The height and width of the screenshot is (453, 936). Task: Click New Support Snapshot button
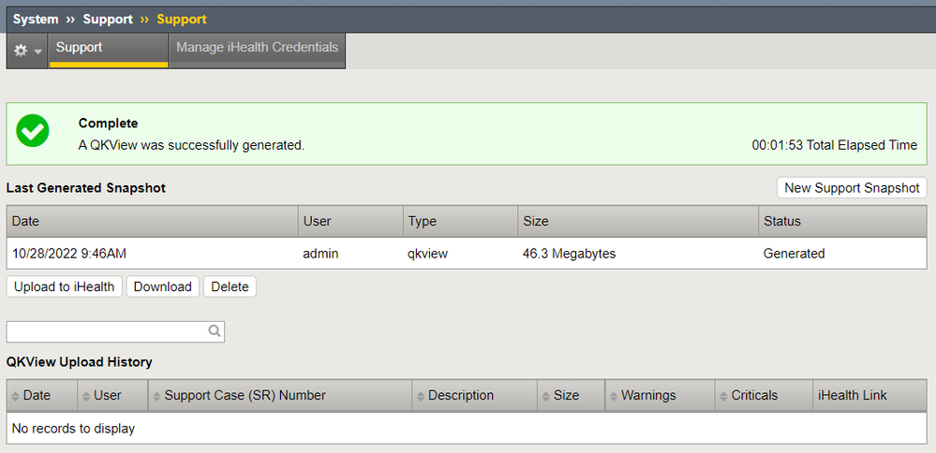coord(852,188)
